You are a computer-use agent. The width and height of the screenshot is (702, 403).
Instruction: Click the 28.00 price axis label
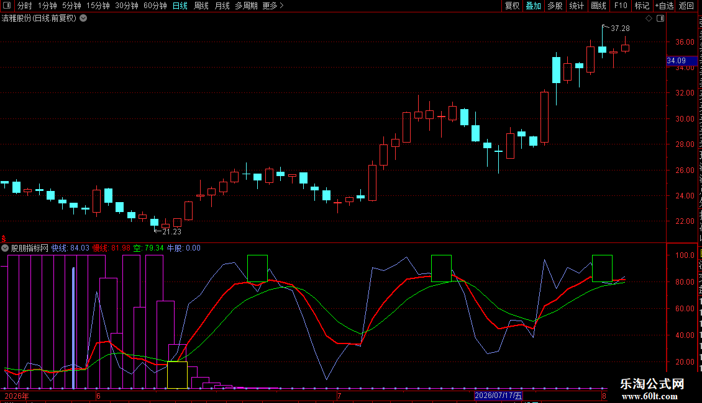685,144
